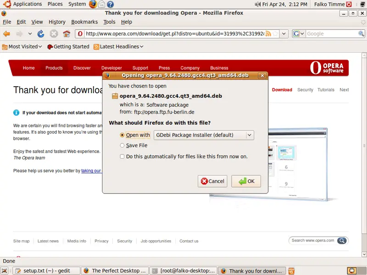Click the Cancel button in the dialog
Viewport: 367px width, 275px height.
tap(212, 181)
